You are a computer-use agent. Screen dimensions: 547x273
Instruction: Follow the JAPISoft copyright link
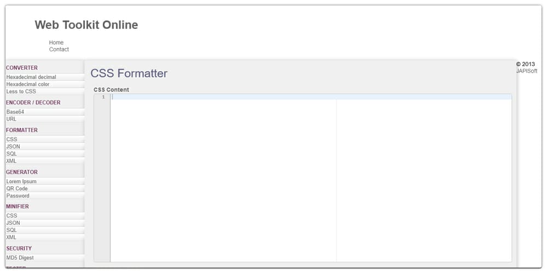point(527,71)
